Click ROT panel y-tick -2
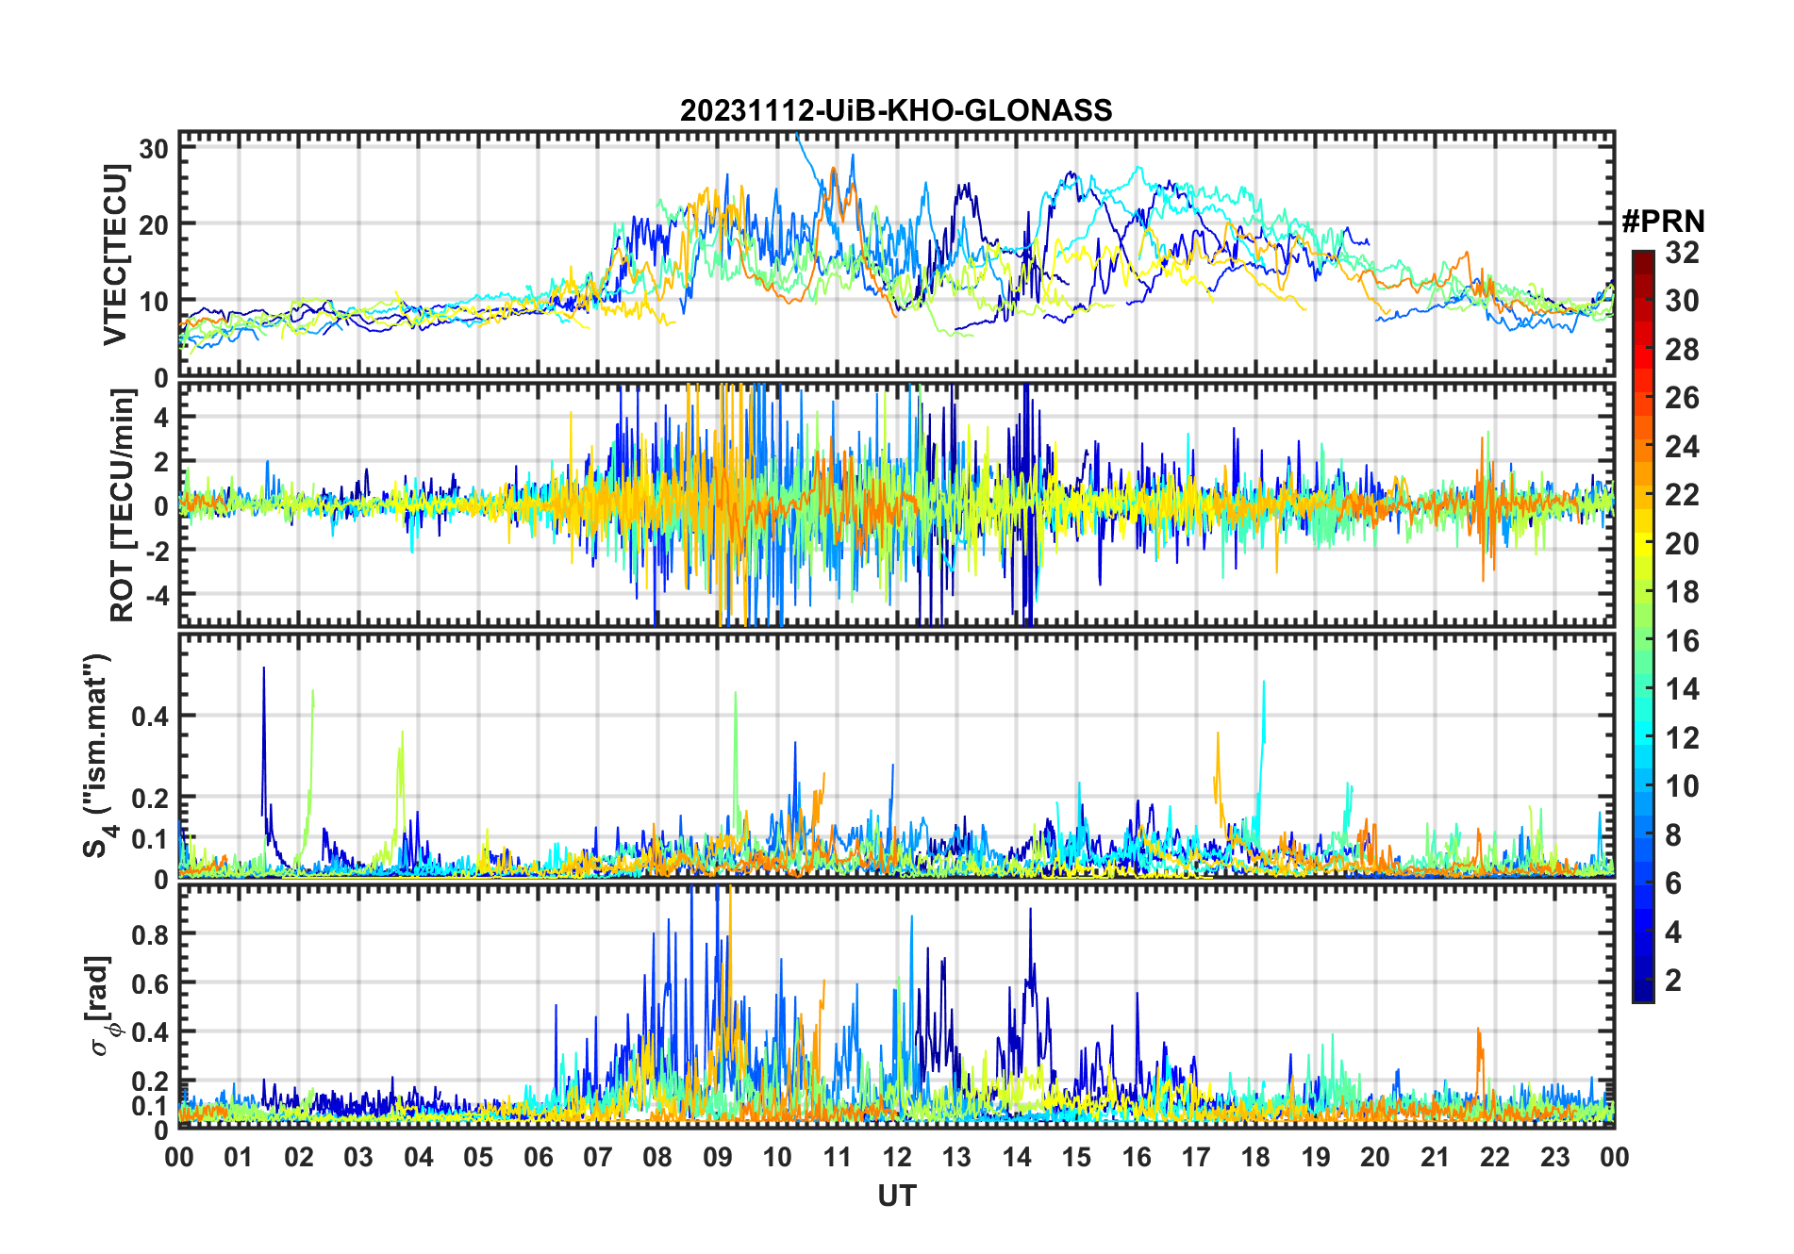 [157, 550]
